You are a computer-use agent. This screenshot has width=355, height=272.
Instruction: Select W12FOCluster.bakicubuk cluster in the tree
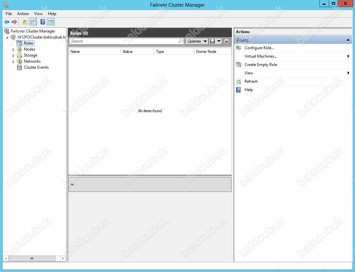point(42,37)
